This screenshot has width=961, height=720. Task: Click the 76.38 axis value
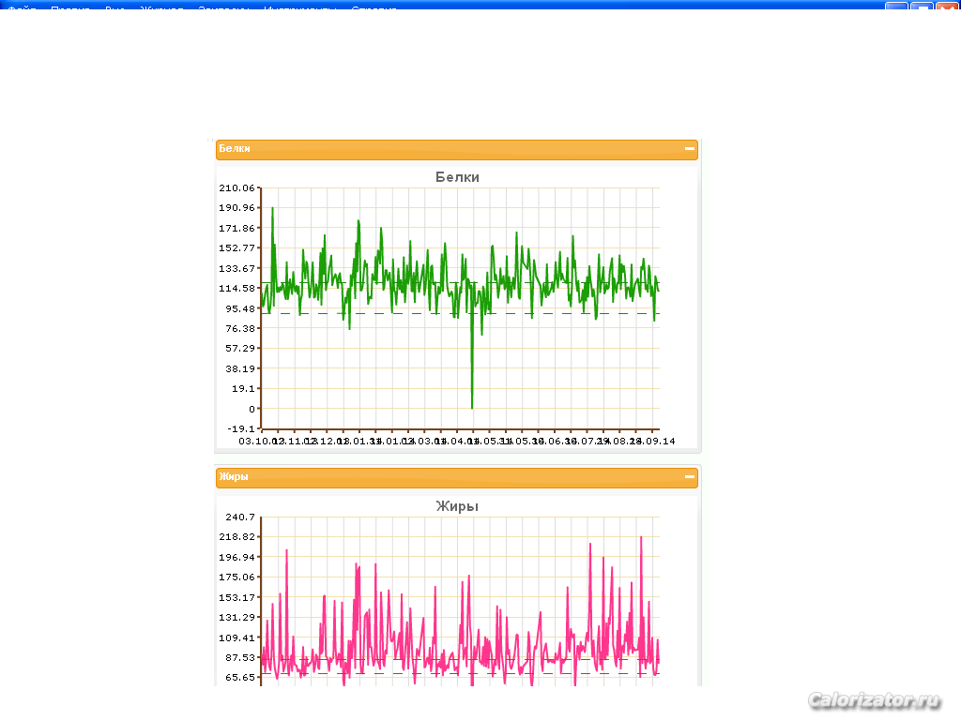(239, 329)
